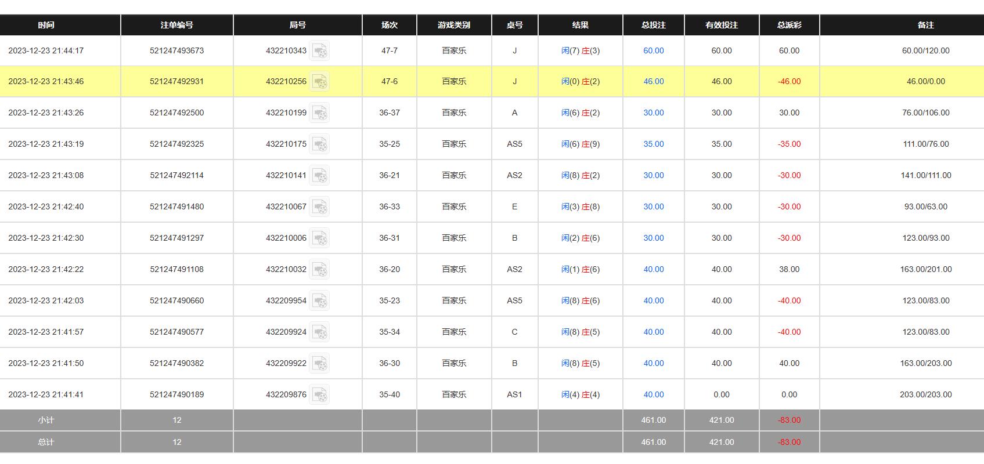Click replay icon next to 432209922

point(319,364)
